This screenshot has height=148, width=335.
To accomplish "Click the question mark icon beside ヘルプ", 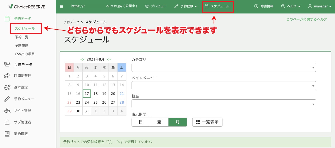I will (x=283, y=6).
